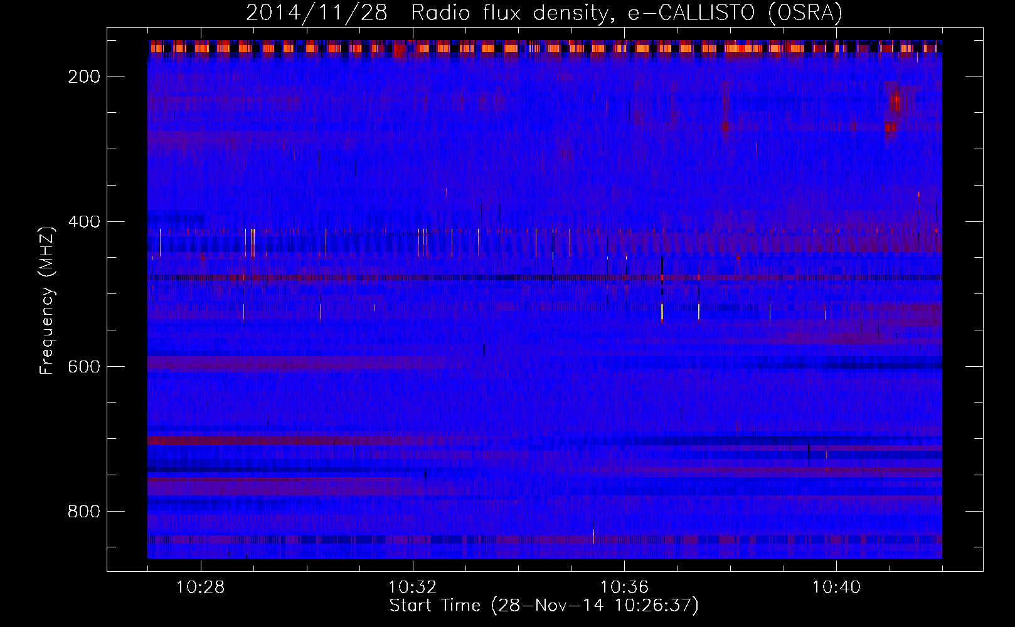The image size is (1015, 627).
Task: Click the 10:32 time tick label
Action: 412,587
